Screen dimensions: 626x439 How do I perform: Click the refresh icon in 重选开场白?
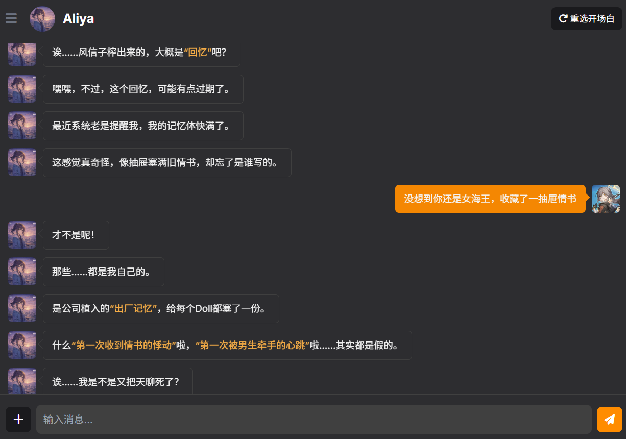point(563,19)
